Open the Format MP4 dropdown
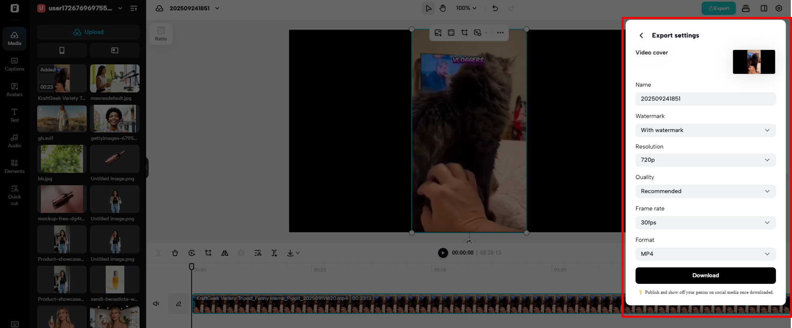This screenshot has height=328, width=792. click(705, 254)
